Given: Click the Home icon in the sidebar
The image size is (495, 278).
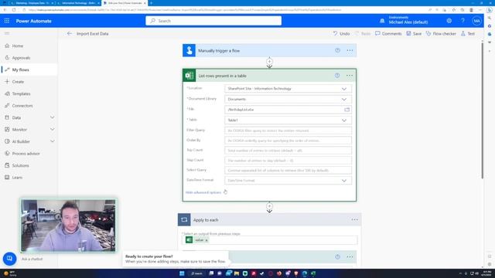Looking at the screenshot, I should pyautogui.click(x=7, y=46).
